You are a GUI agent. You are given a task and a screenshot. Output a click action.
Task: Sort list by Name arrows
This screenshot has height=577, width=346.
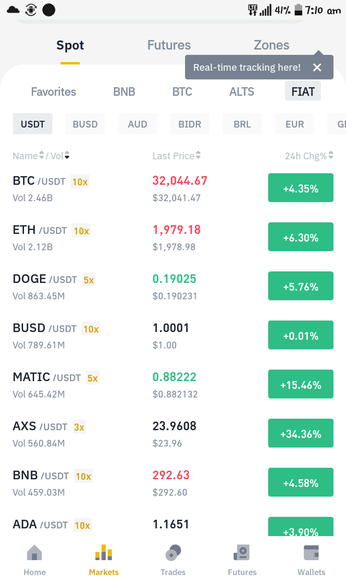point(41,155)
